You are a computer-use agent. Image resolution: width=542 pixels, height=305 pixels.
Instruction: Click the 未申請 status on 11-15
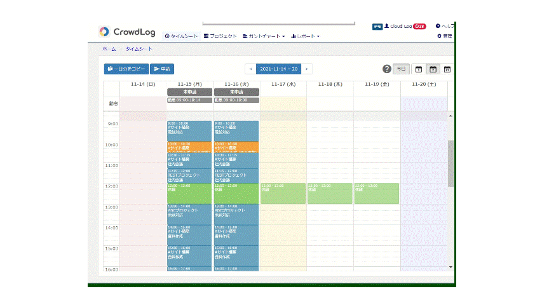[x=189, y=92]
